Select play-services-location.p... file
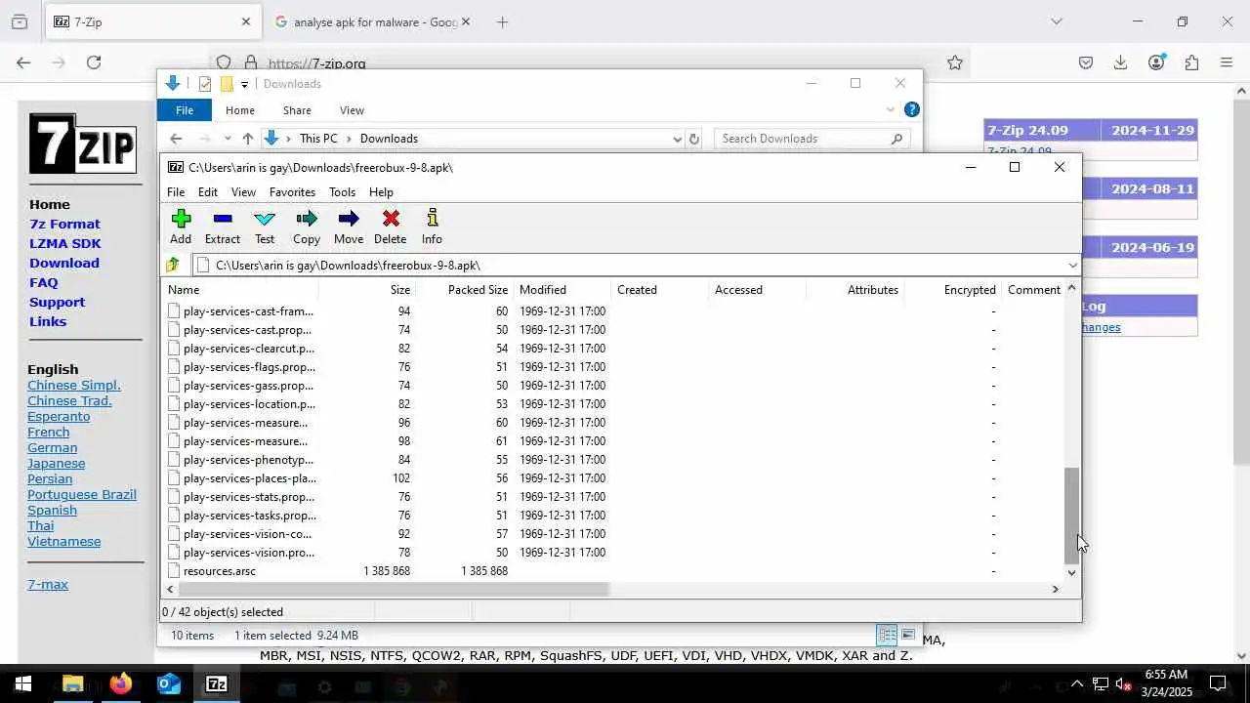The height and width of the screenshot is (703, 1250). (x=249, y=404)
